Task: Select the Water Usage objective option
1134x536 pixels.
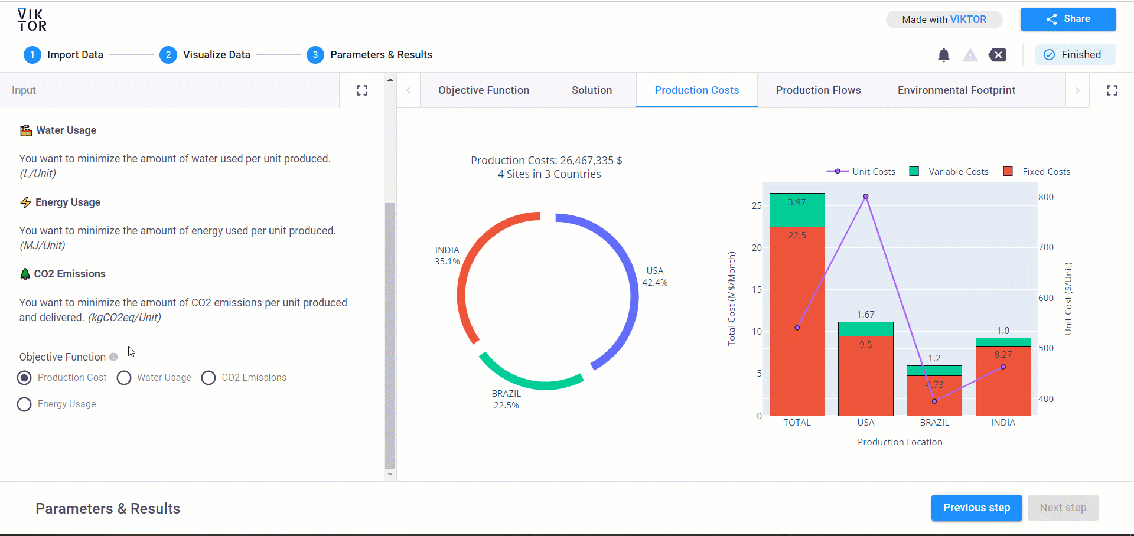Action: coord(124,378)
